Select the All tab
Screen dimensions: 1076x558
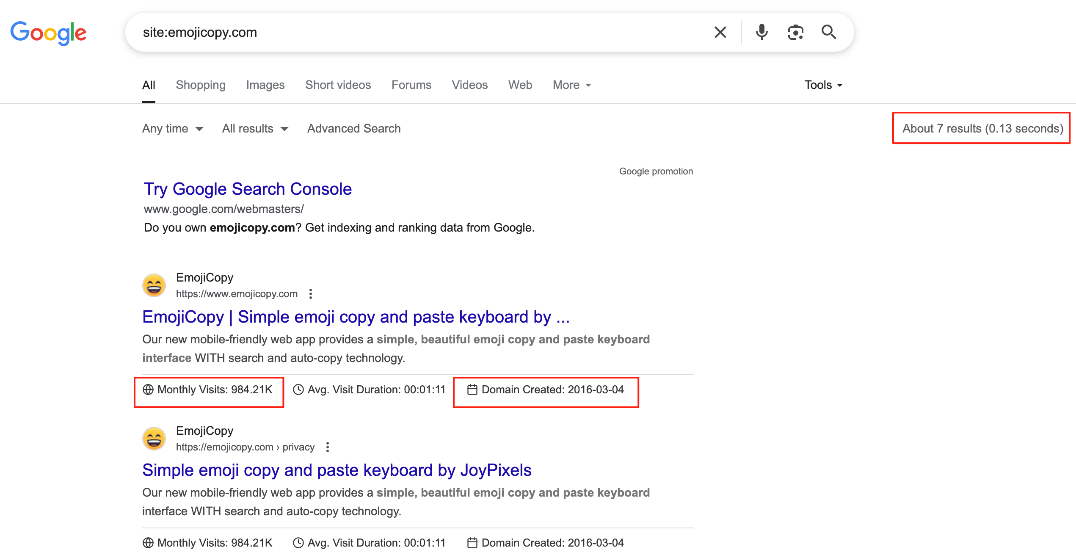click(149, 85)
